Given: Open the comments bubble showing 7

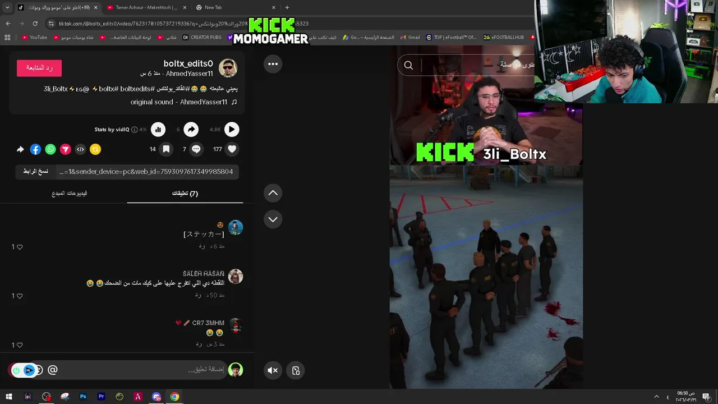Looking at the screenshot, I should [196, 149].
